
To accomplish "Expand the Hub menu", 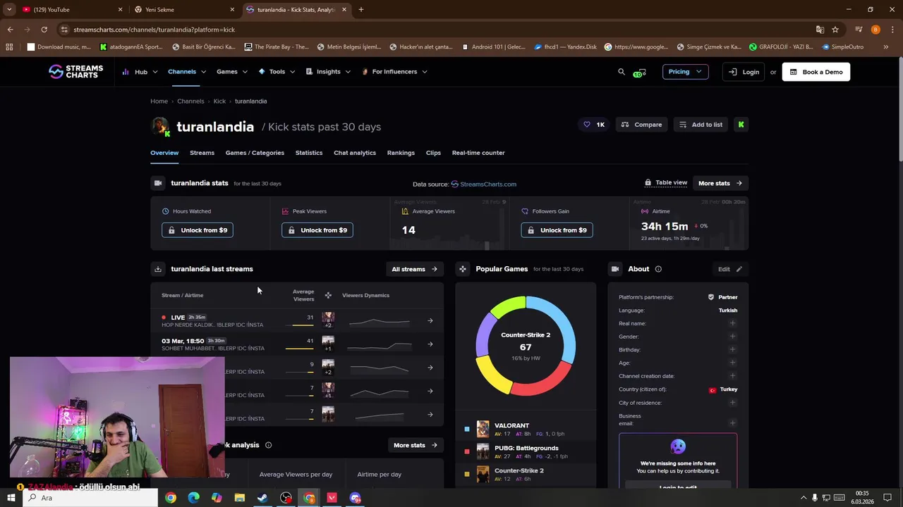I will coord(140,72).
